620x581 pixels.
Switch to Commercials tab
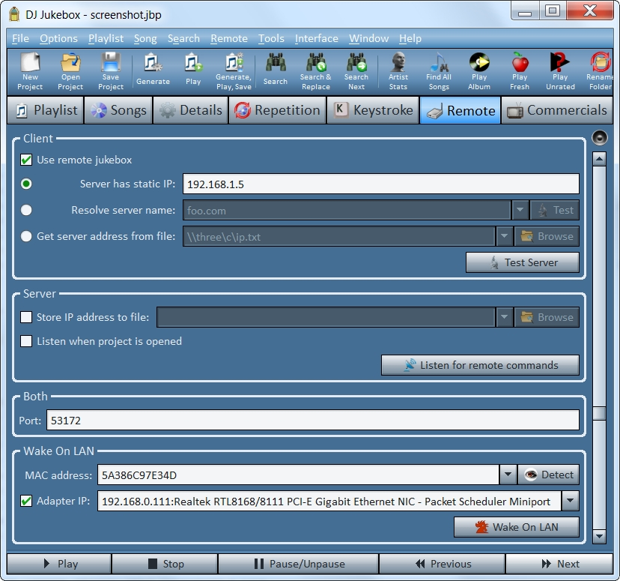(x=557, y=110)
